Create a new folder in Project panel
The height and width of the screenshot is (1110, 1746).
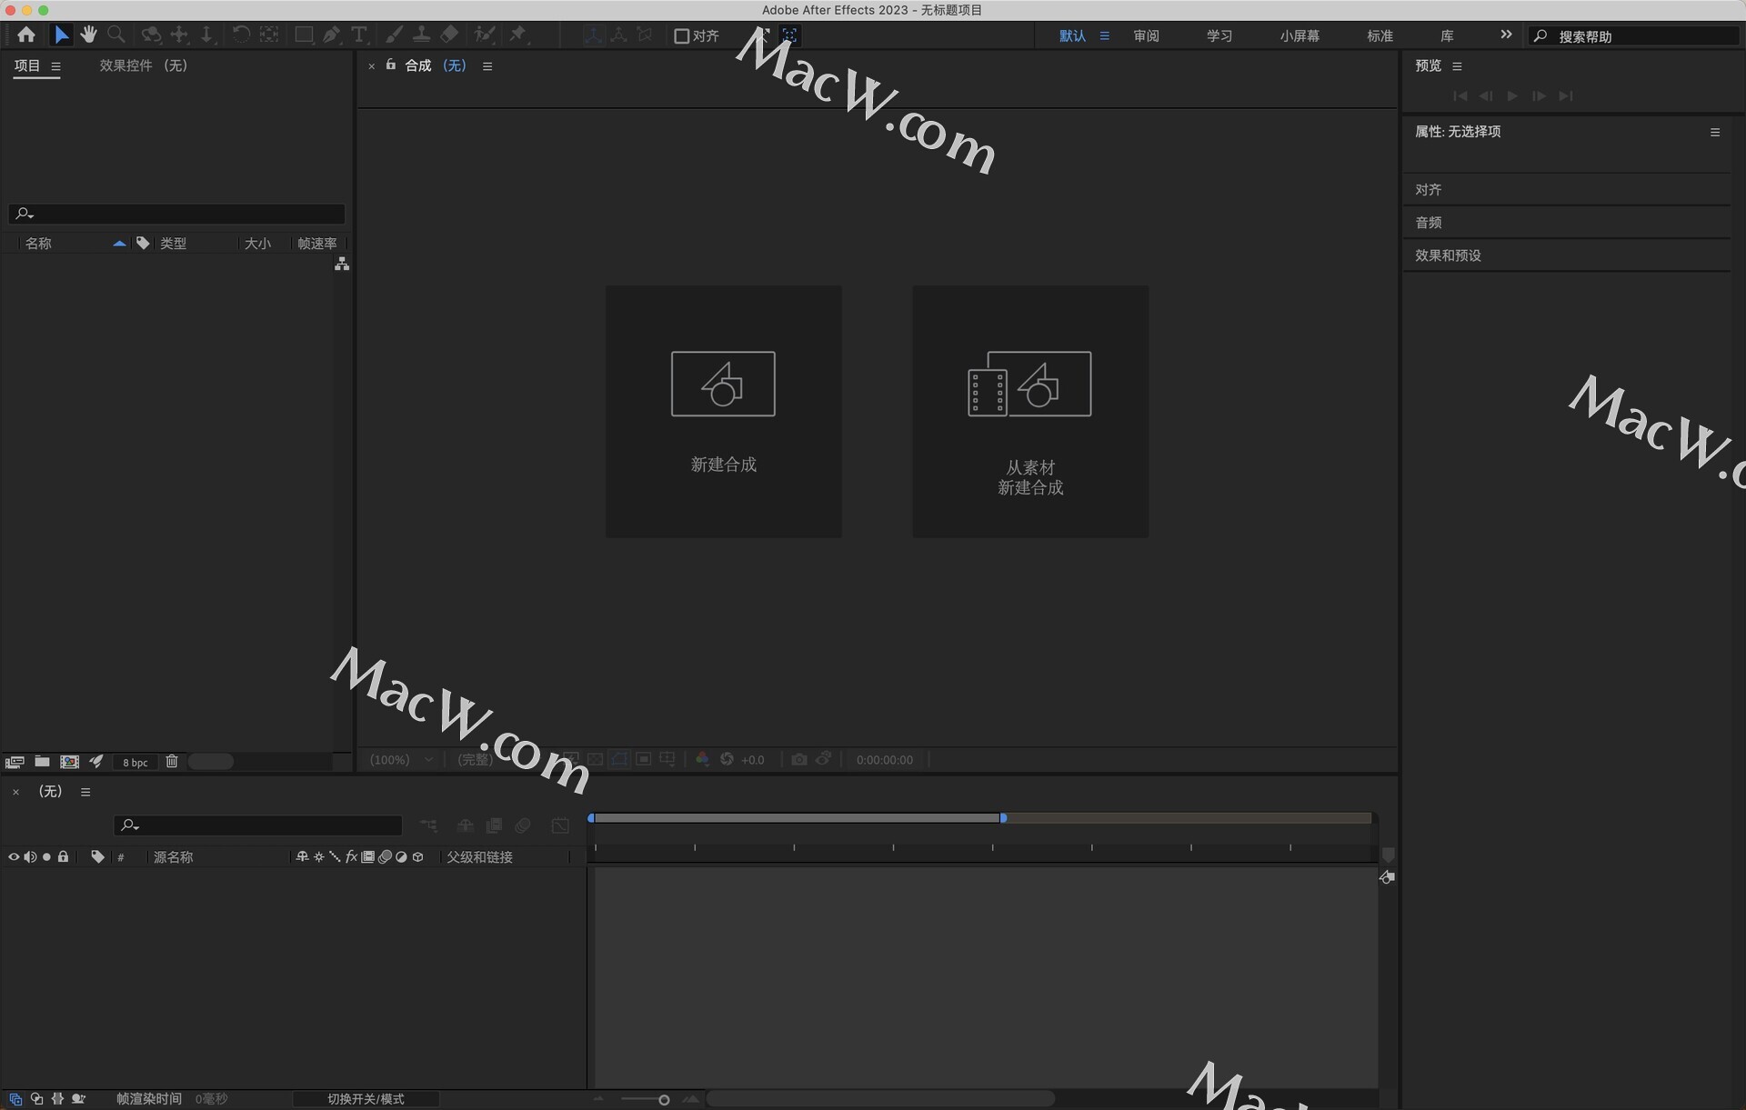click(x=42, y=762)
